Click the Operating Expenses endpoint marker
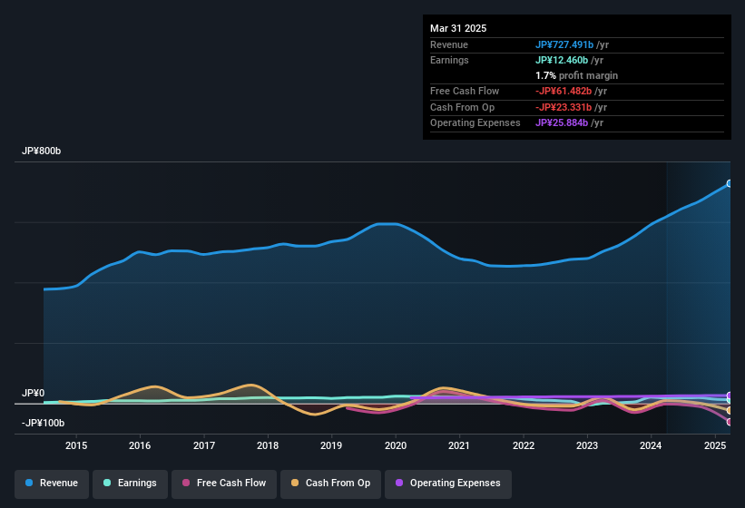The height and width of the screenshot is (508, 745). [730, 396]
